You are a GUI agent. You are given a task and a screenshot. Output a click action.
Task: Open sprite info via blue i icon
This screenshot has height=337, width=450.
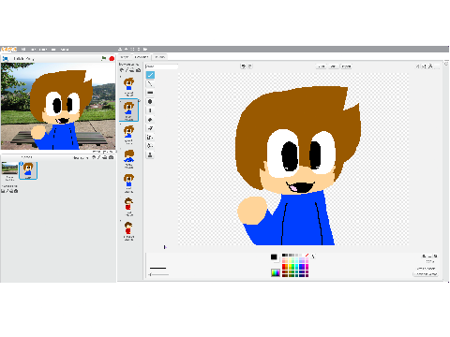coord(22,164)
